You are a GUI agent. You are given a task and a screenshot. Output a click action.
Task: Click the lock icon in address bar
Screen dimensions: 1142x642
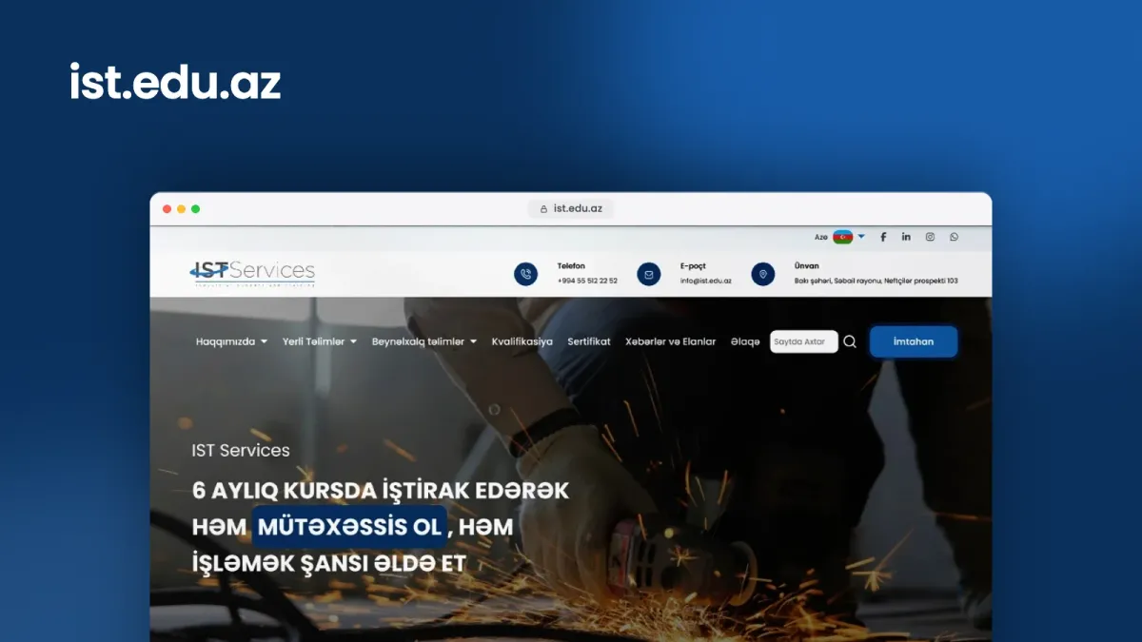544,209
